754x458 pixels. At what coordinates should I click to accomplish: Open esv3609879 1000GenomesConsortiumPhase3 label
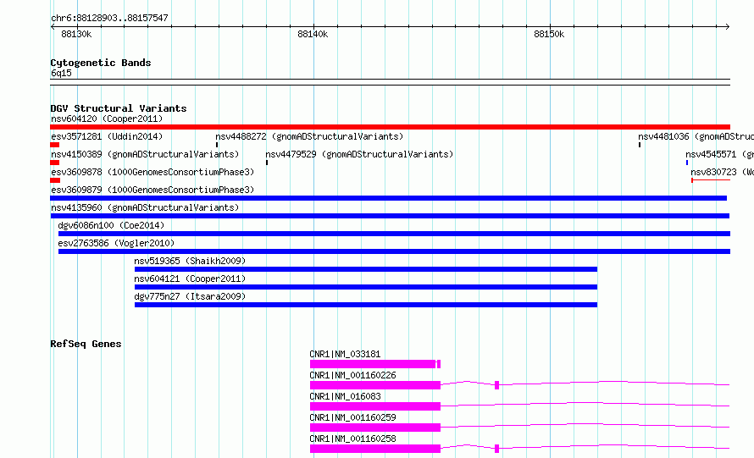pos(152,190)
